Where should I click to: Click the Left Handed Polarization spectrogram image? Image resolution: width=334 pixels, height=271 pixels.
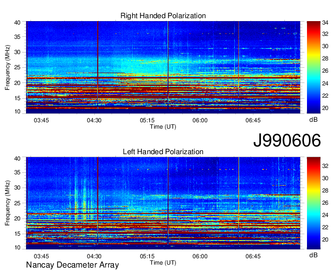point(163,203)
